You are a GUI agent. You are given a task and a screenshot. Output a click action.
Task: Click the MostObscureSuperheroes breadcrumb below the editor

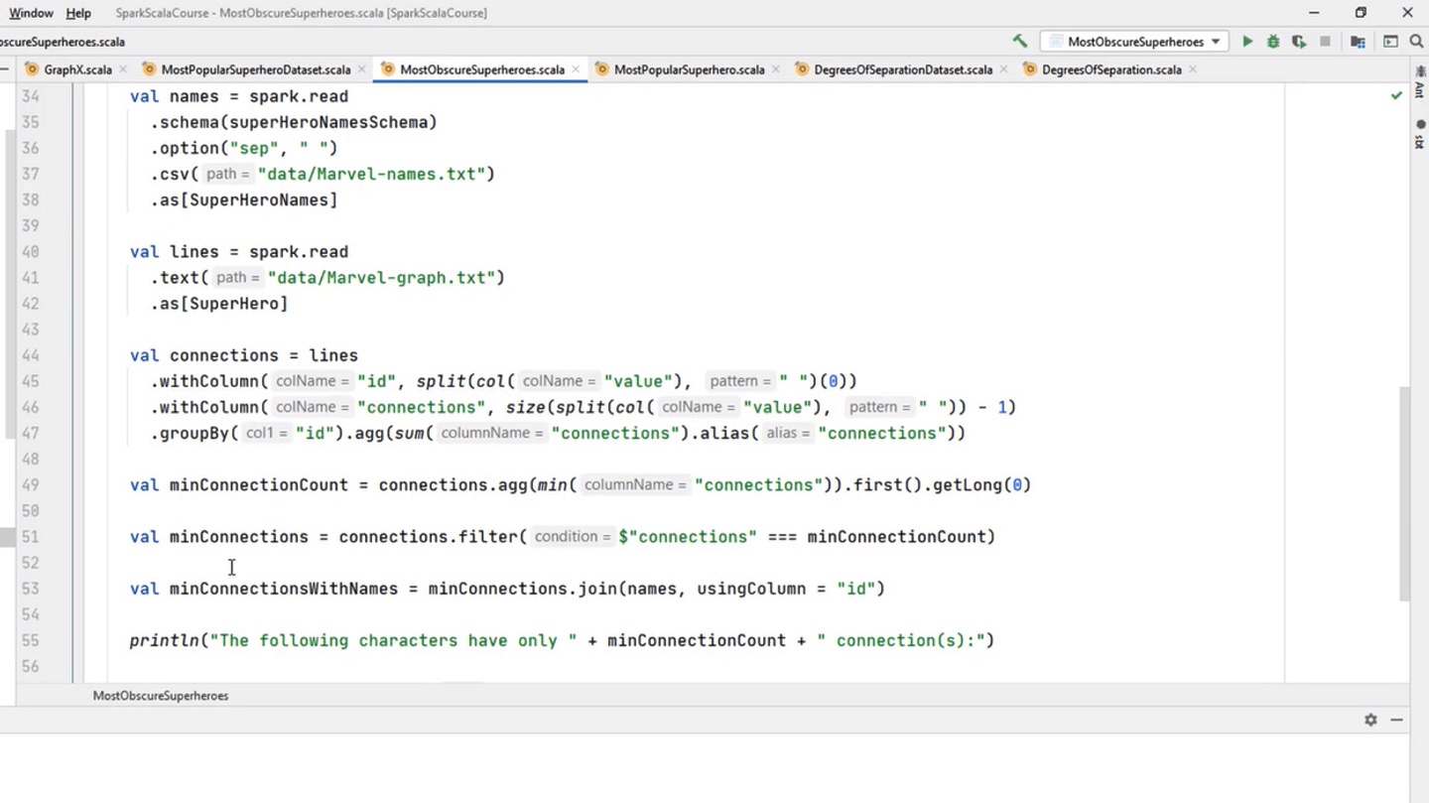click(x=161, y=696)
